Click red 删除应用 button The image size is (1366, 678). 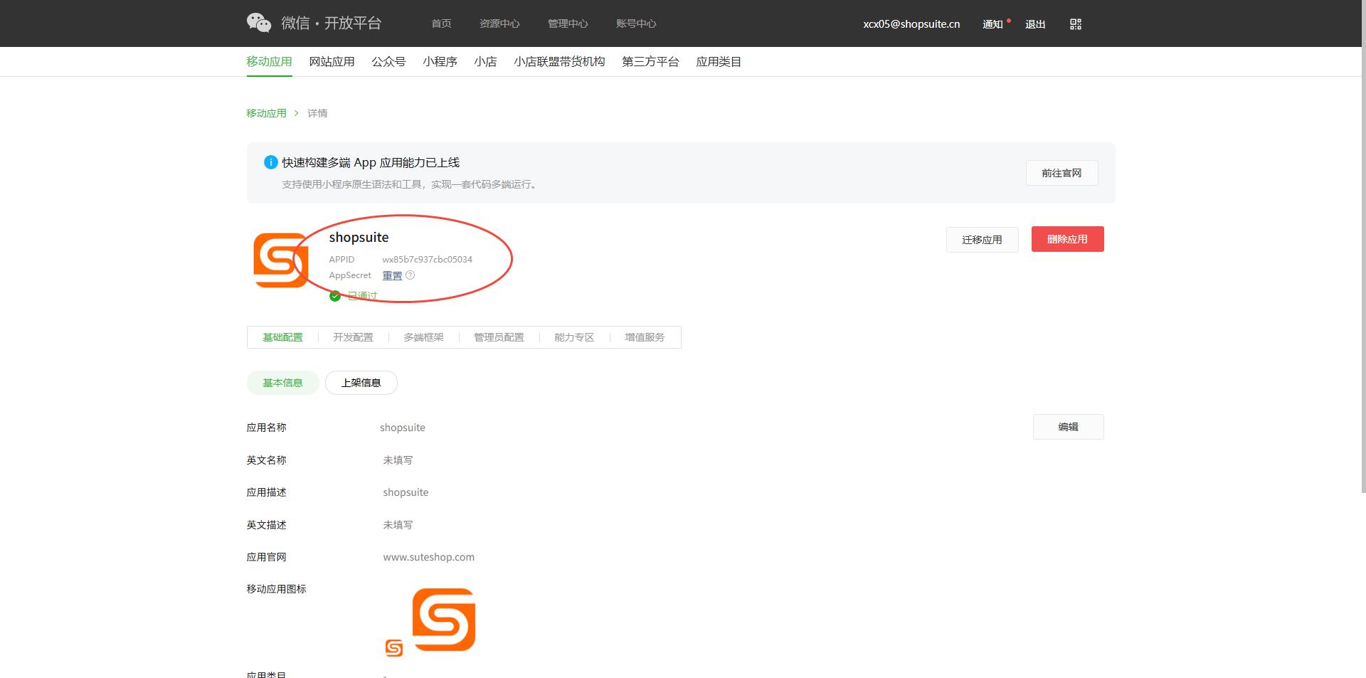[x=1067, y=239]
